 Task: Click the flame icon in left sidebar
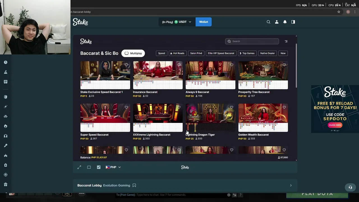(6, 126)
